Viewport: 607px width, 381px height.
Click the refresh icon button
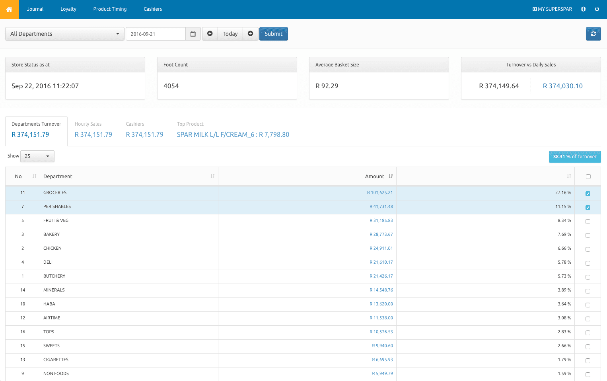click(x=593, y=34)
